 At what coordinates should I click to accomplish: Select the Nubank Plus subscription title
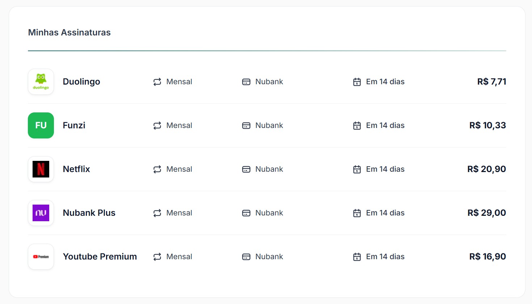[89, 213]
